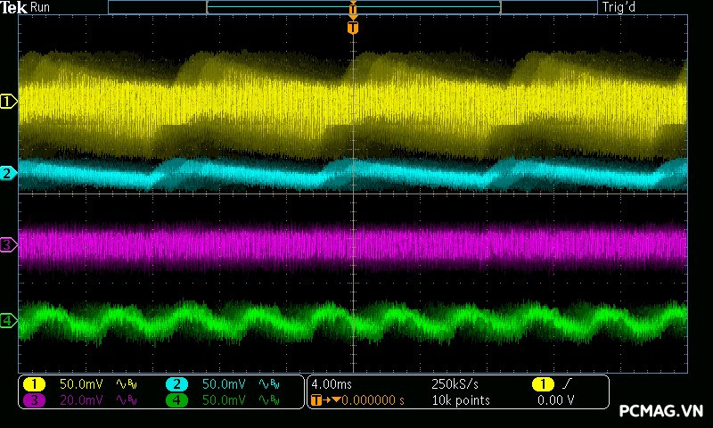Select the green channel 4 badge in readout
The width and height of the screenshot is (713, 428).
coord(176,400)
